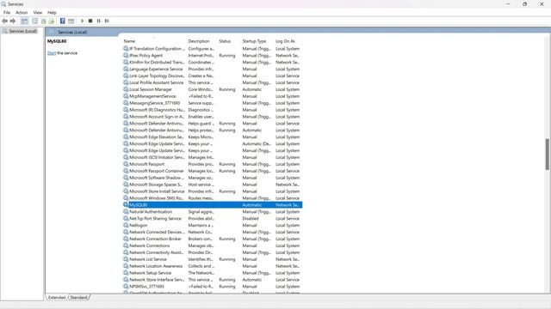Open Properties from the toolbar icon
551x309 pixels.
click(x=34, y=21)
